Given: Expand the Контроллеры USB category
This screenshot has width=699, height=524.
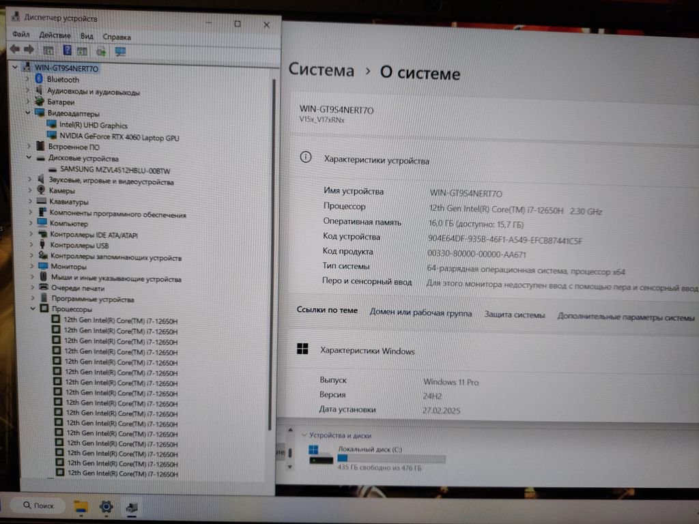Looking at the screenshot, I should (30, 246).
